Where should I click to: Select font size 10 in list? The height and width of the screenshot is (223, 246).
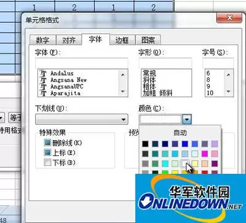(x=210, y=93)
